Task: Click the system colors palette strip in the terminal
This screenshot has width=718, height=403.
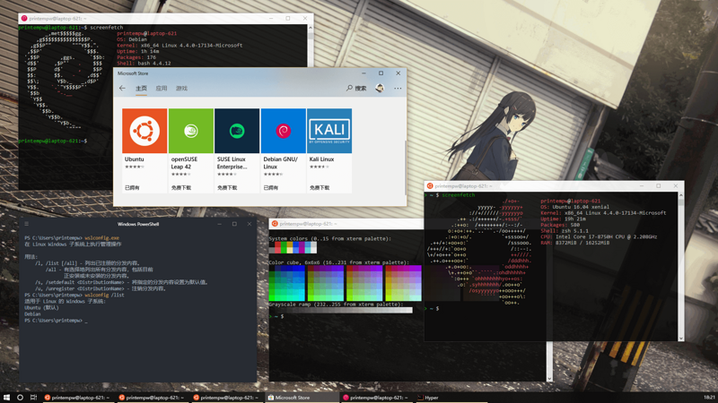Action: [x=293, y=247]
